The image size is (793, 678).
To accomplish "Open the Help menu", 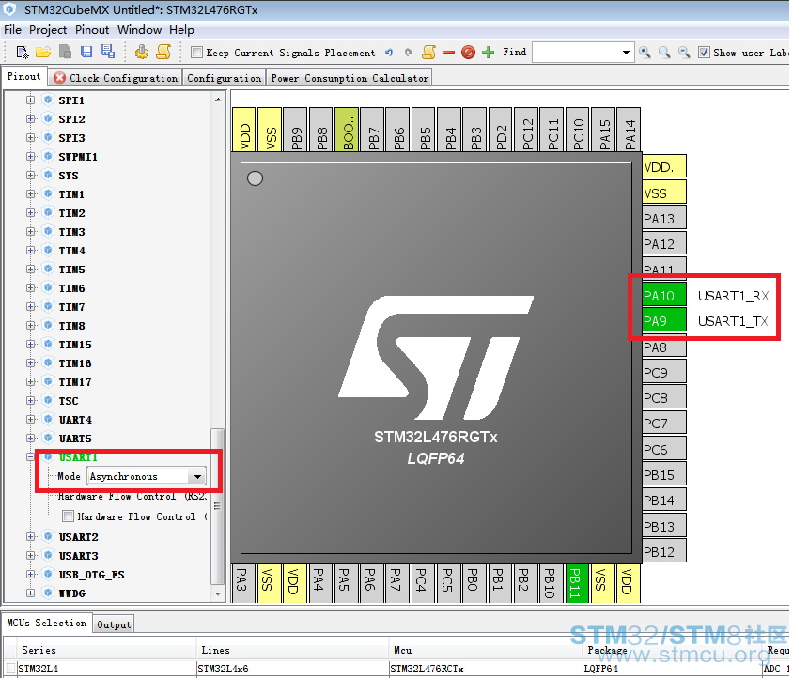I will pos(181,30).
